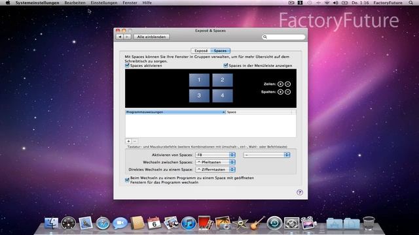Open the Preview app in Dock
The width and height of the screenshot is (419, 235).
172,223
